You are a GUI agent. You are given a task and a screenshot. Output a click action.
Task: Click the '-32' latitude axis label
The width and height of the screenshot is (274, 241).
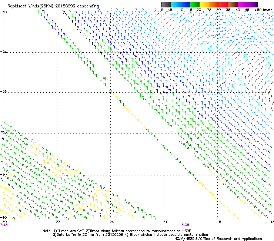tap(3, 51)
